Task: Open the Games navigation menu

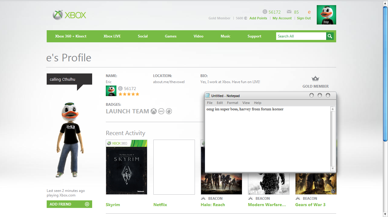Action: [x=171, y=36]
